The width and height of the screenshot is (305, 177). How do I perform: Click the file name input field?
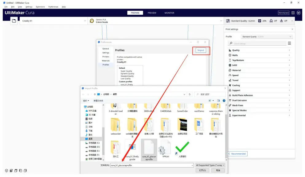point(152,165)
